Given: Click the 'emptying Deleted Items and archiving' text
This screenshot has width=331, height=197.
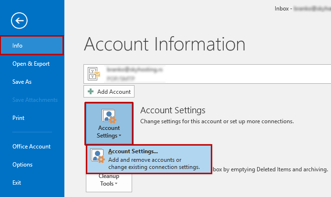Looking at the screenshot, I should (270, 169).
